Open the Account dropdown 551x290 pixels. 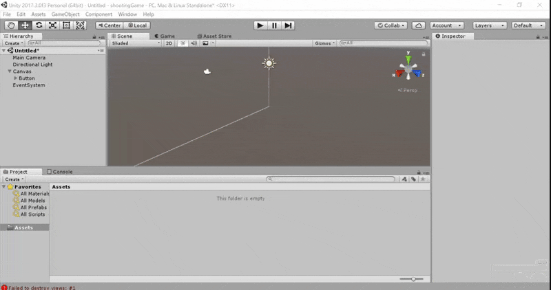446,25
